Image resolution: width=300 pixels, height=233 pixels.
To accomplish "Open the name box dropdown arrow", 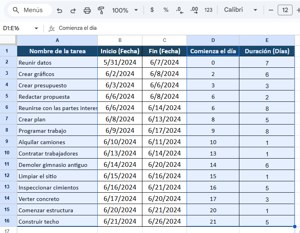I will [36, 28].
